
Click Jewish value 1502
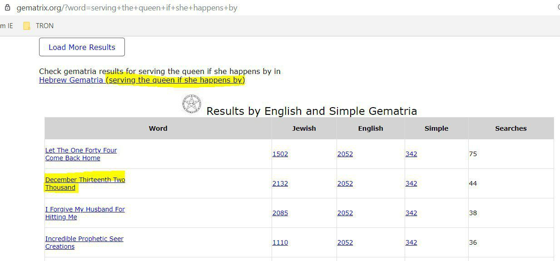[280, 154]
